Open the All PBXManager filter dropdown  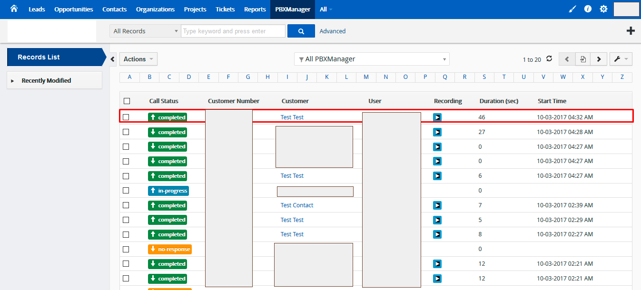tap(371, 59)
